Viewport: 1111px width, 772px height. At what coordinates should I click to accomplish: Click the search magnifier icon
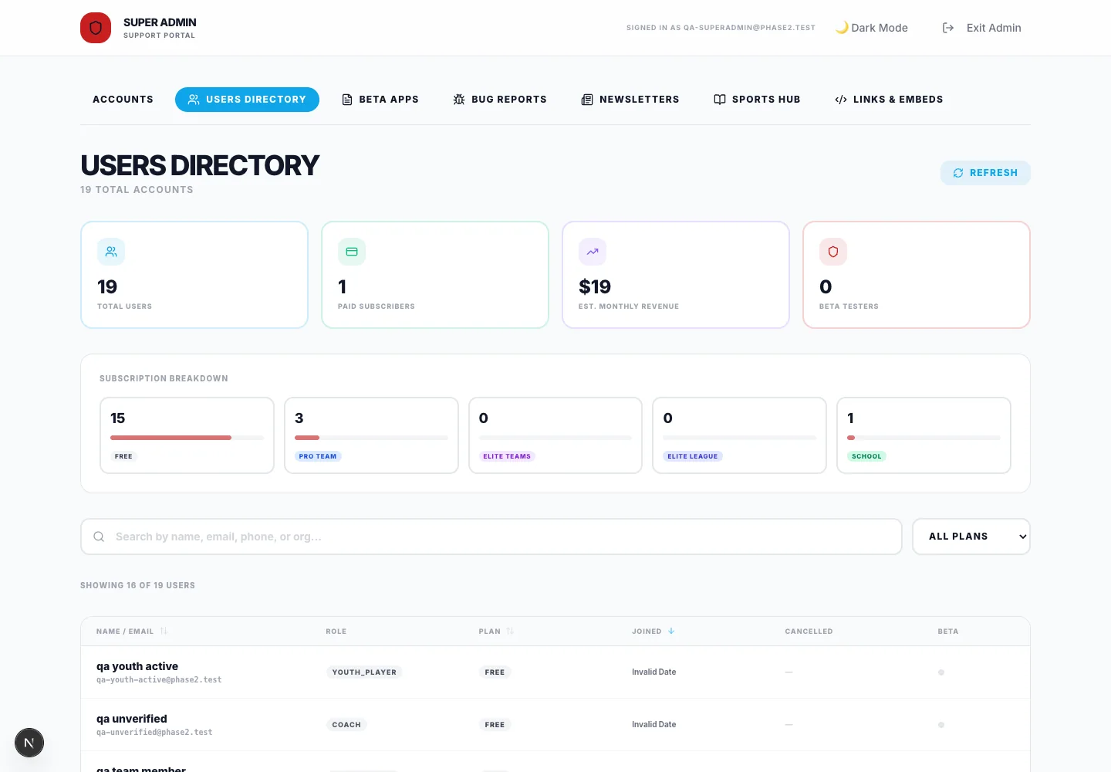click(99, 537)
